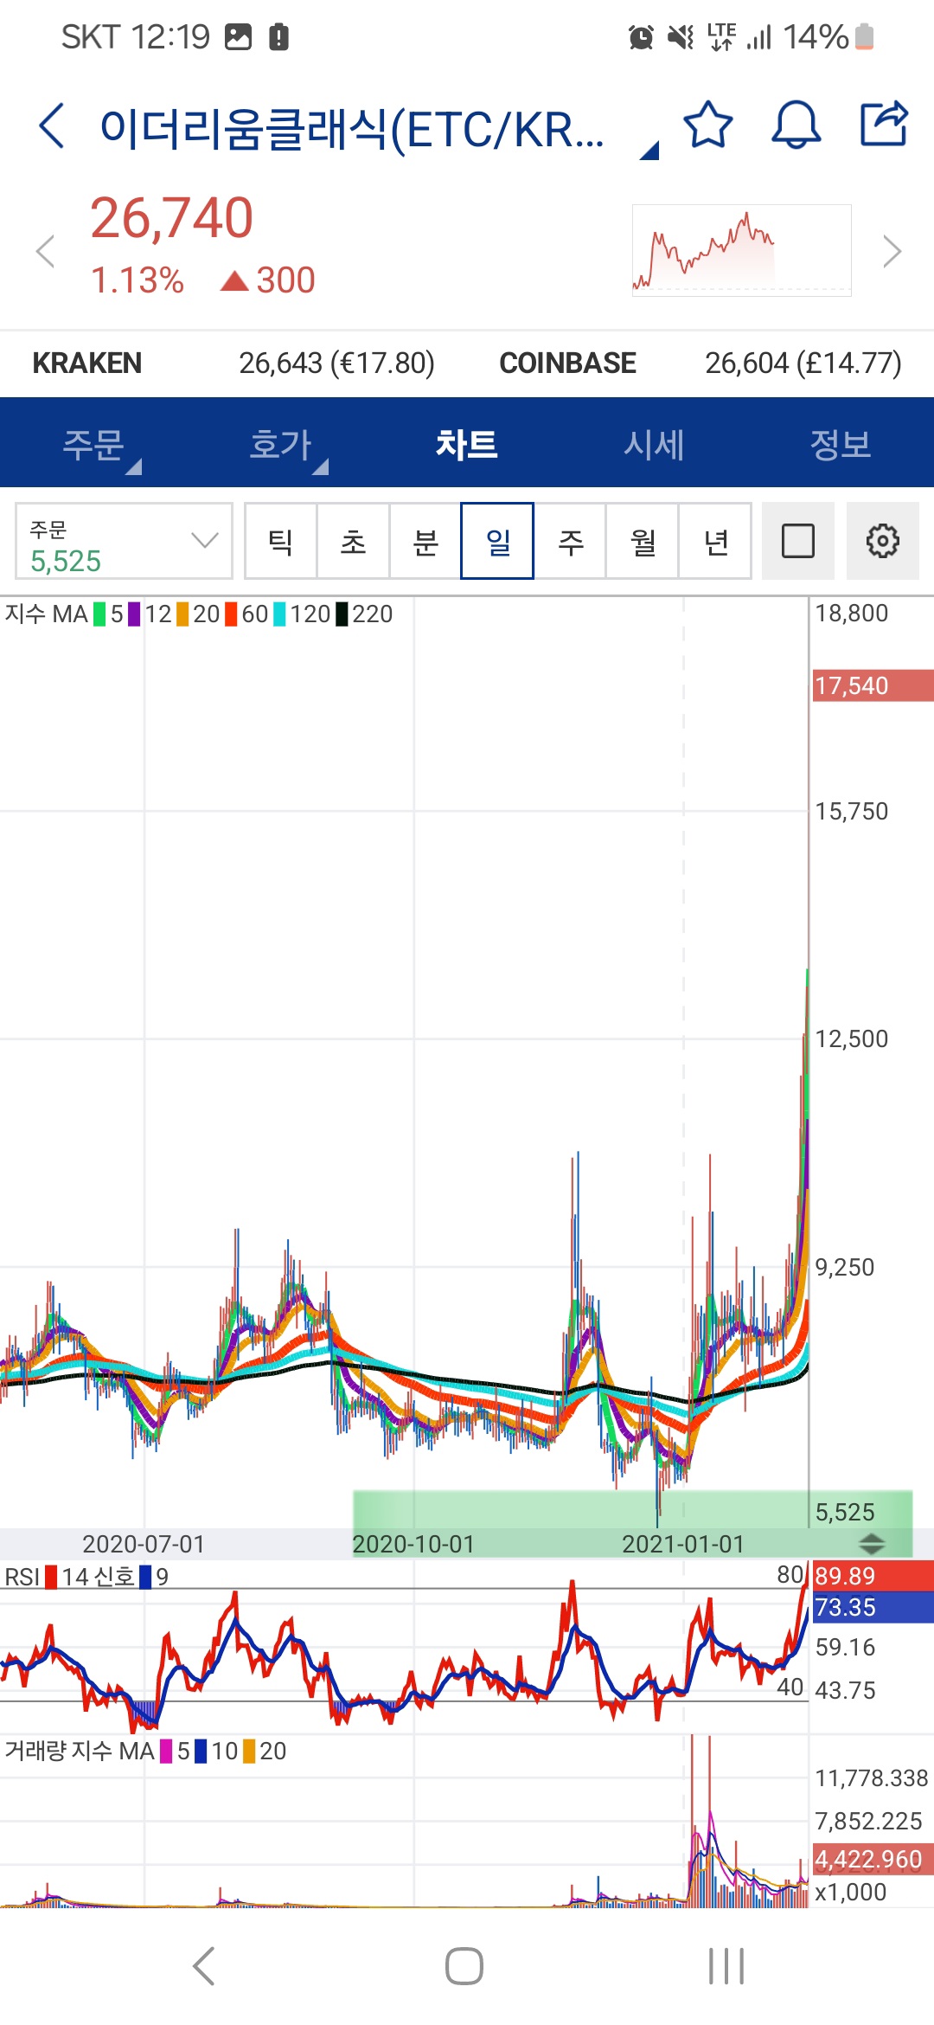Select 초 chart interval
The image size is (934, 2025).
pyautogui.click(x=353, y=541)
